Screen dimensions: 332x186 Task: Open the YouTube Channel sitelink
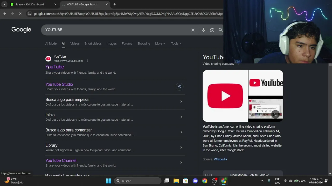(x=61, y=161)
